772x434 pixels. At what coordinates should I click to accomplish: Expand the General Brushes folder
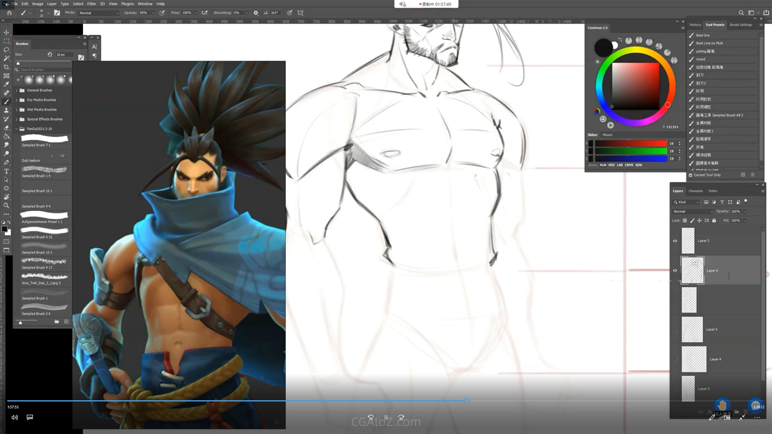pos(17,90)
